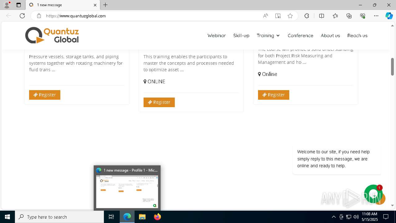The image size is (396, 223).
Task: Register for the Project Risk course
Action: click(273, 95)
